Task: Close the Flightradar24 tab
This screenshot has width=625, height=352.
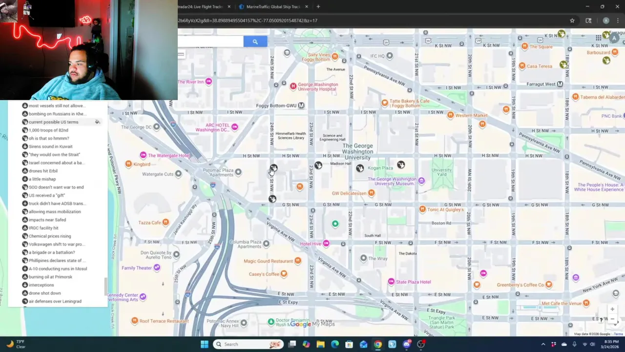Action: tap(229, 7)
